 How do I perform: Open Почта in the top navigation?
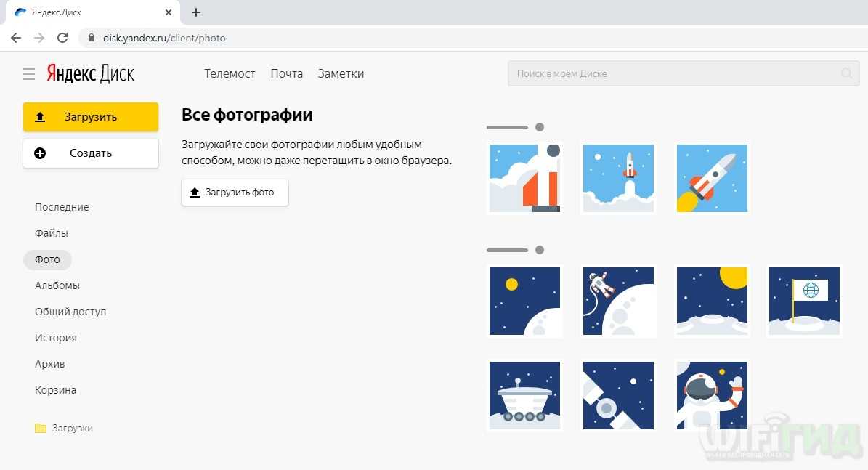click(x=286, y=73)
